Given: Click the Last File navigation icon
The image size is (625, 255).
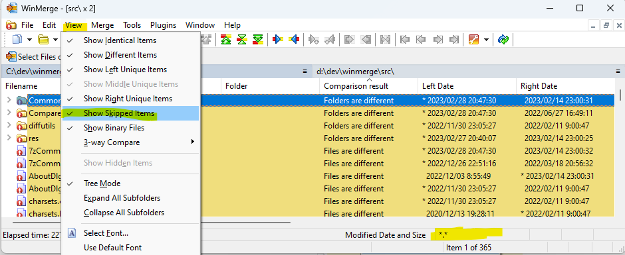Looking at the screenshot, I should pos(453,39).
